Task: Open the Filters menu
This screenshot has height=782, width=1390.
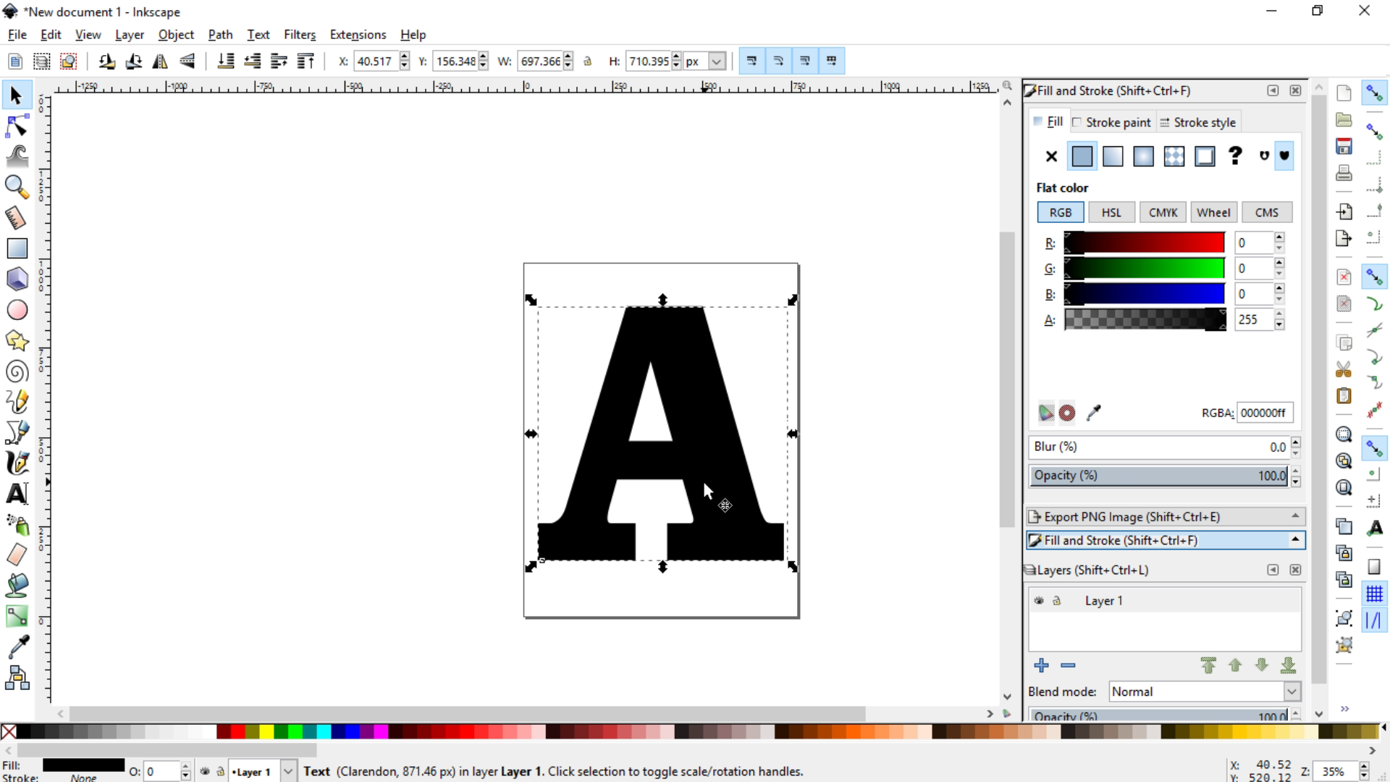Action: pyautogui.click(x=300, y=35)
